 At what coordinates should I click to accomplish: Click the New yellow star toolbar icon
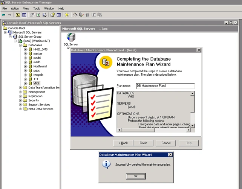[67, 15]
